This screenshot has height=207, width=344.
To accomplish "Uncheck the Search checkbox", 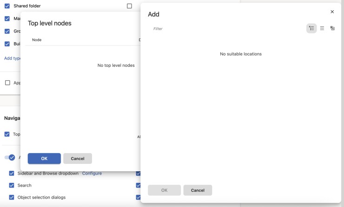I will pyautogui.click(x=12, y=185).
